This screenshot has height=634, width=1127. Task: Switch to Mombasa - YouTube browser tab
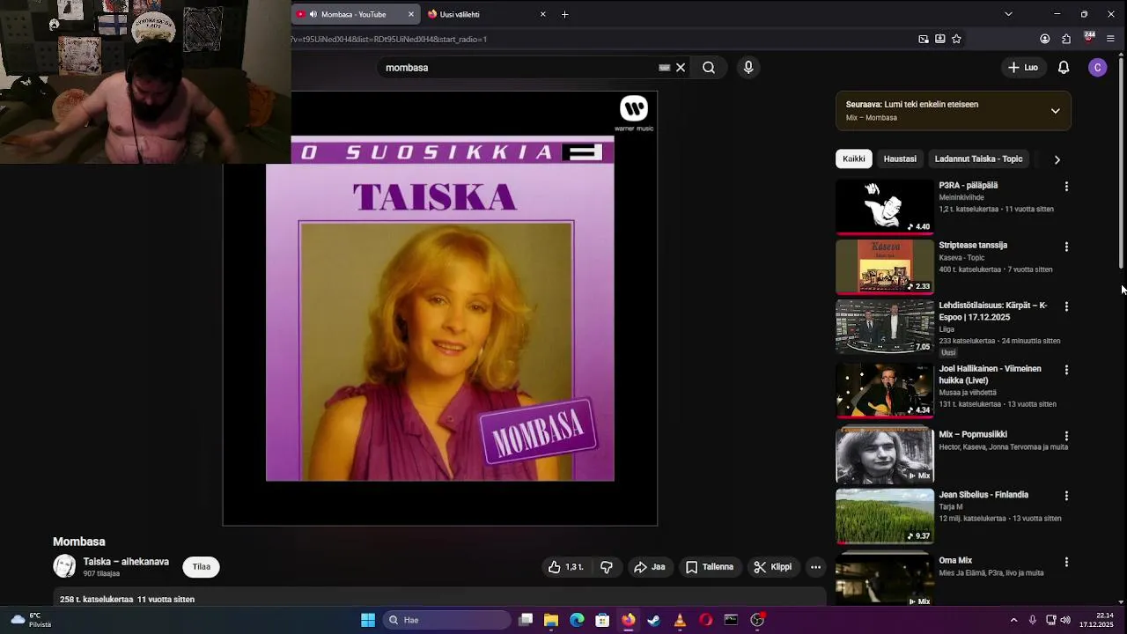[354, 14]
